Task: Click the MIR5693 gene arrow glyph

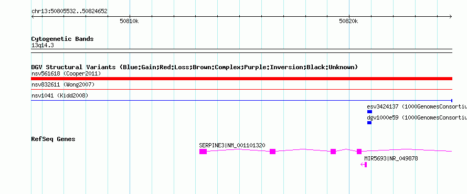Action: pyautogui.click(x=364, y=165)
